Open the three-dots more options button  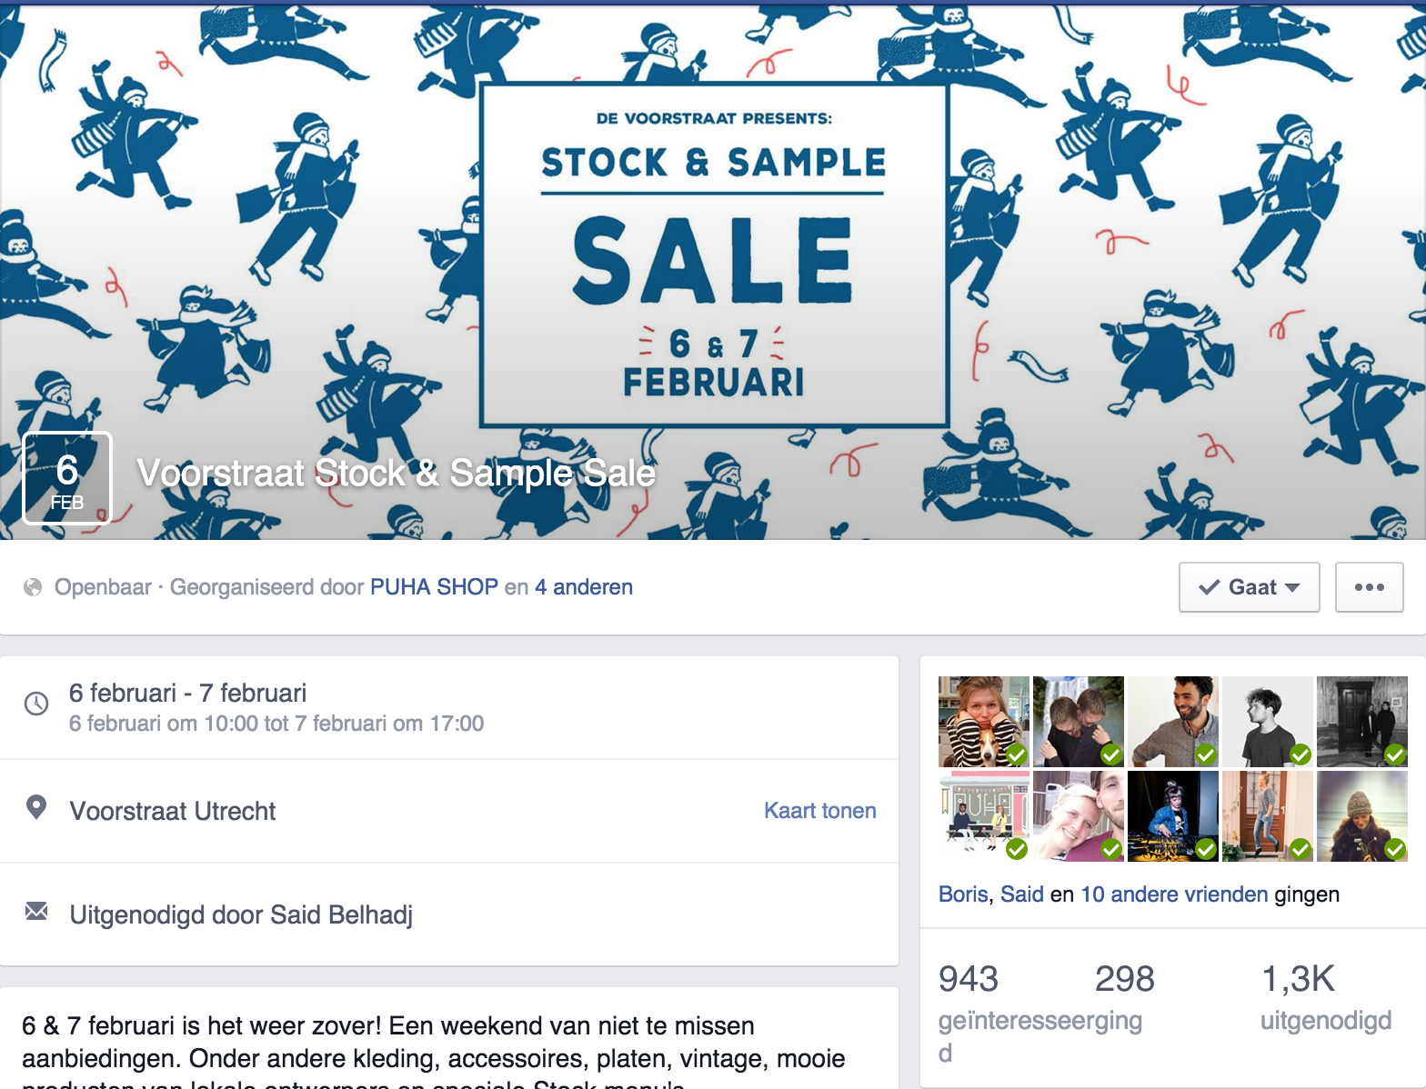coord(1369,587)
